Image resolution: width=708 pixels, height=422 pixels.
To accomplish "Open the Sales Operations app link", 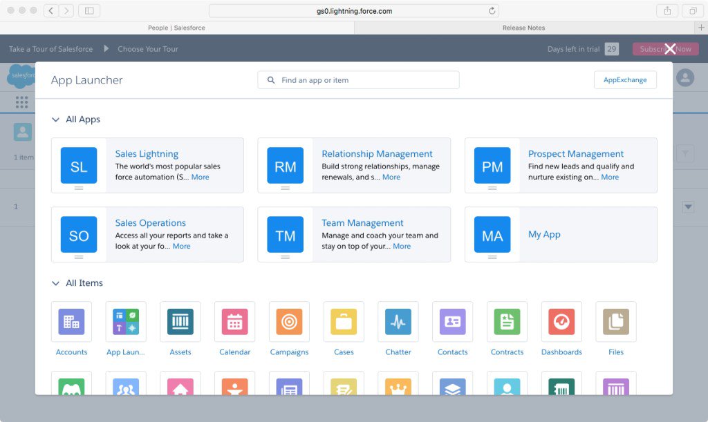I will [150, 222].
